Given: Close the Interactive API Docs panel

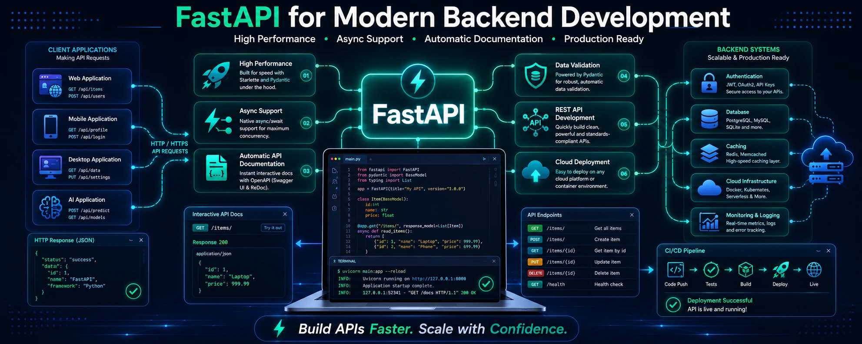Looking at the screenshot, I should [285, 214].
